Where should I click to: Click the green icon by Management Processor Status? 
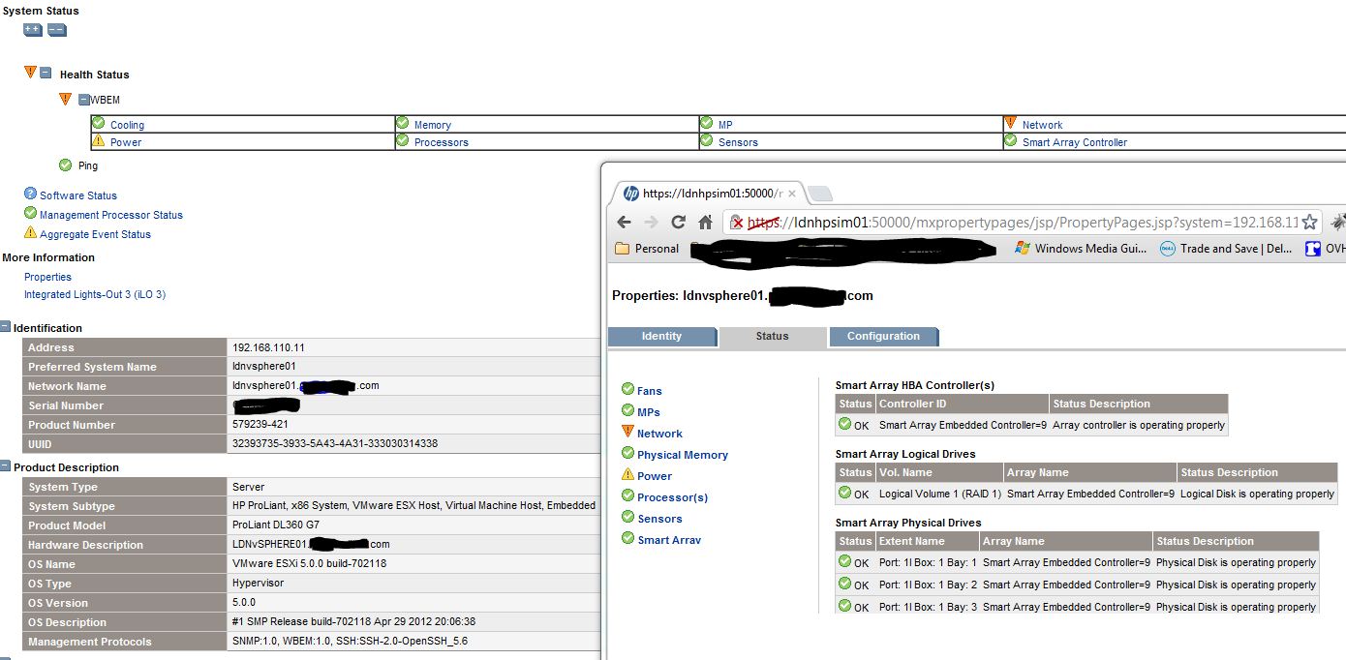pyautogui.click(x=30, y=213)
